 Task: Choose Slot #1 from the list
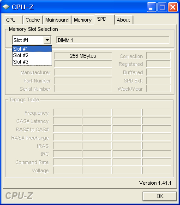pos(32,49)
